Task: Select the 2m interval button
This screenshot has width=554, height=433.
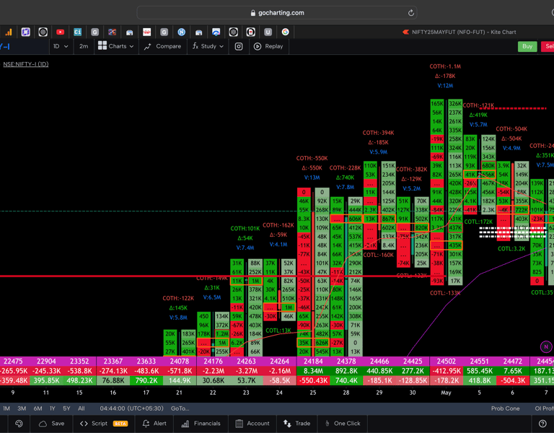Action: pos(84,46)
